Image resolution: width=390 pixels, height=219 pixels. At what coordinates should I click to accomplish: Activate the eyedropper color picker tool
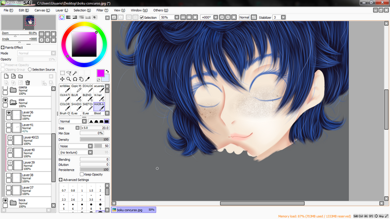coord(87,79)
